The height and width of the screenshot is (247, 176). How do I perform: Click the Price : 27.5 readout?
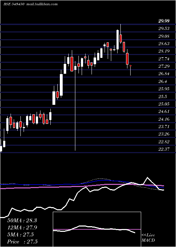(x=22, y=242)
